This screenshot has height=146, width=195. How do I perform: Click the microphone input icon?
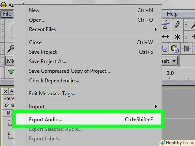[x=10, y=49]
